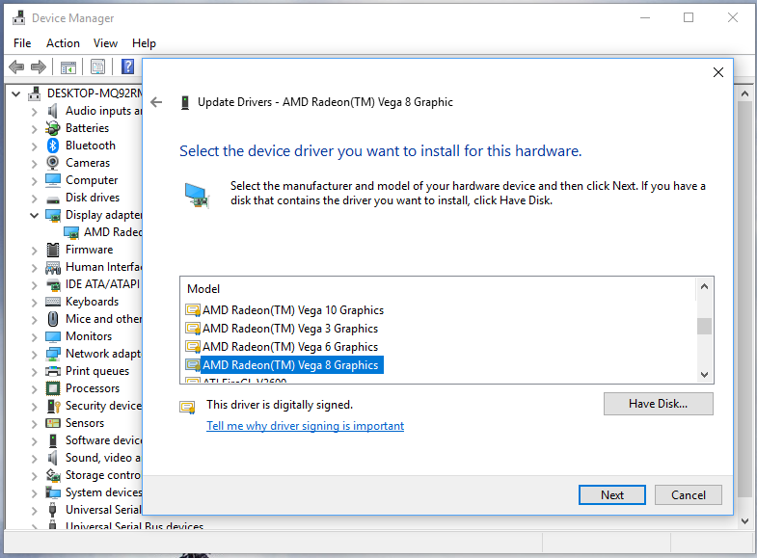Expand the Monitors node arrow
This screenshot has height=558, width=757.
[x=34, y=337]
